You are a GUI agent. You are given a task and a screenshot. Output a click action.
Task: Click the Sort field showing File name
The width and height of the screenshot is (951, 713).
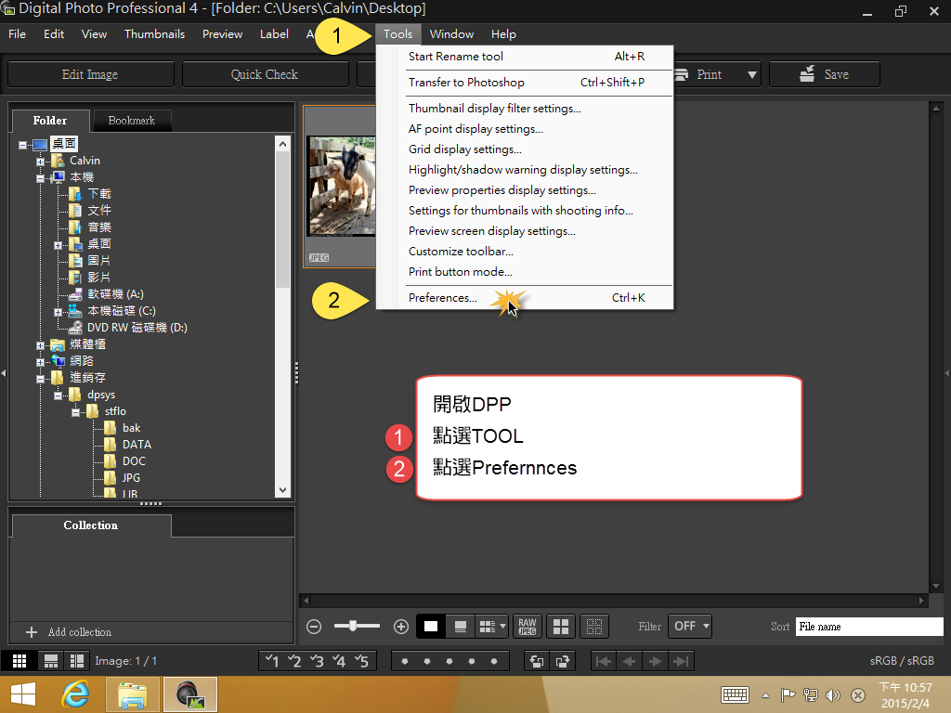point(869,627)
